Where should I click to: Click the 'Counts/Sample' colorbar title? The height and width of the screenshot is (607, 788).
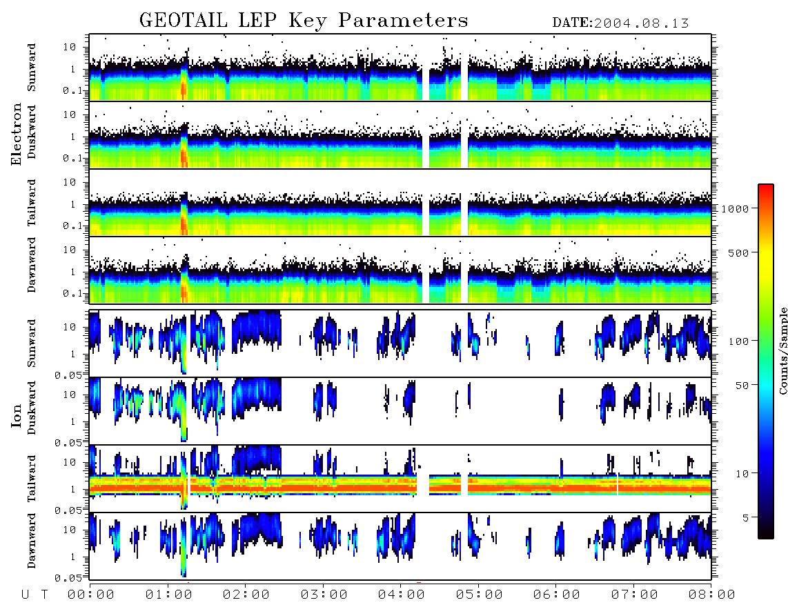coord(782,350)
